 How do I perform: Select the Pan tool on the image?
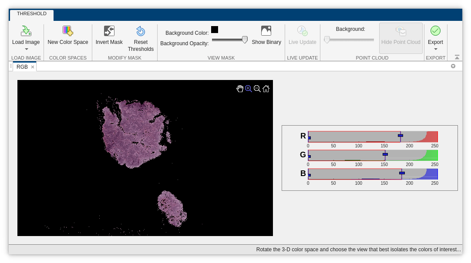click(240, 88)
